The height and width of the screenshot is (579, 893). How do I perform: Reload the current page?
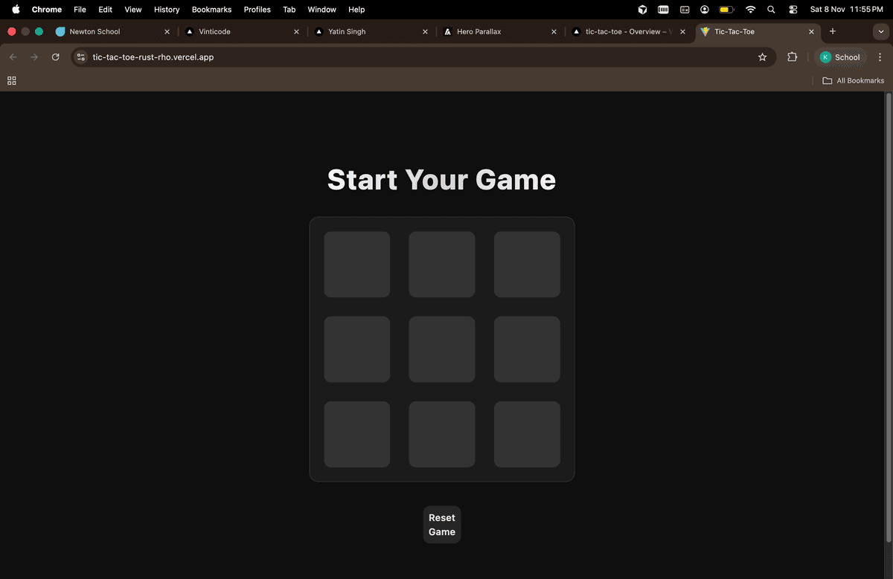55,57
